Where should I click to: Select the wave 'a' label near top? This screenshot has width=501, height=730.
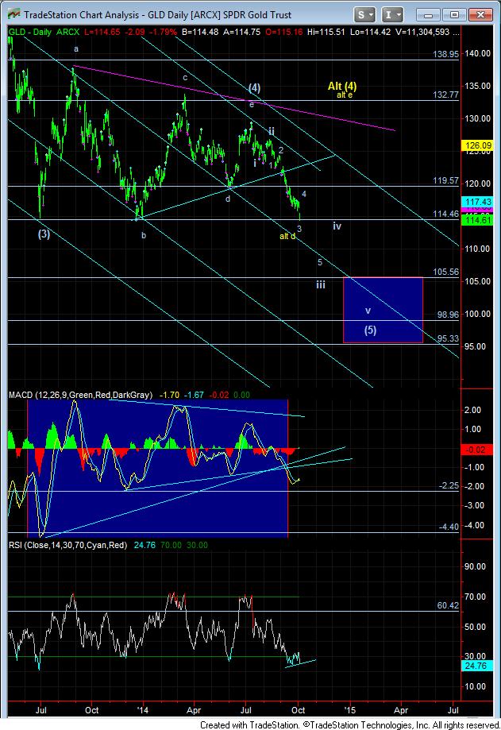(76, 49)
